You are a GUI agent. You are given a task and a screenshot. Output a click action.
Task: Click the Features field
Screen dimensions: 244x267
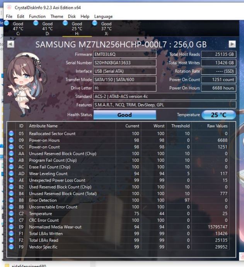pos(165,105)
